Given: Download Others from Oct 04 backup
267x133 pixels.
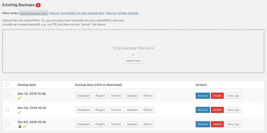Looking at the screenshot, I should pos(148,124).
